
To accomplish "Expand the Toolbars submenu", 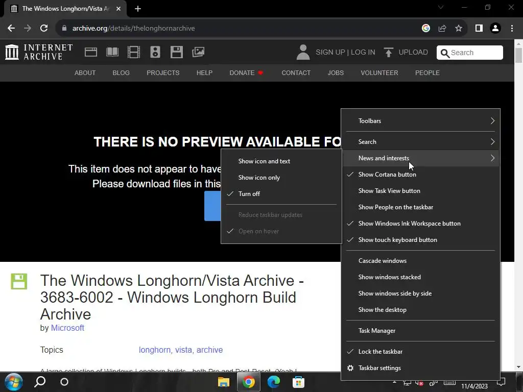I will 420,120.
